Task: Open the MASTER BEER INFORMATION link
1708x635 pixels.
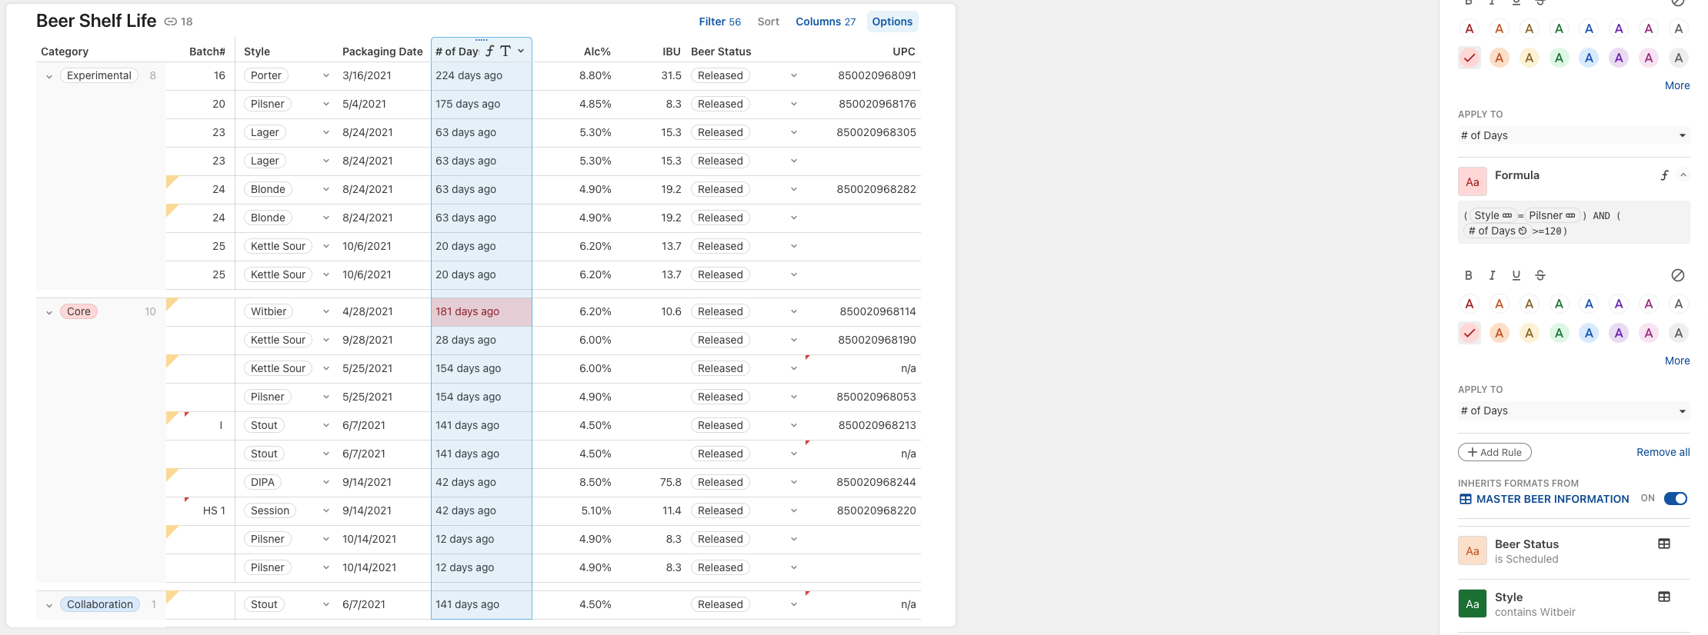Action: (1553, 499)
